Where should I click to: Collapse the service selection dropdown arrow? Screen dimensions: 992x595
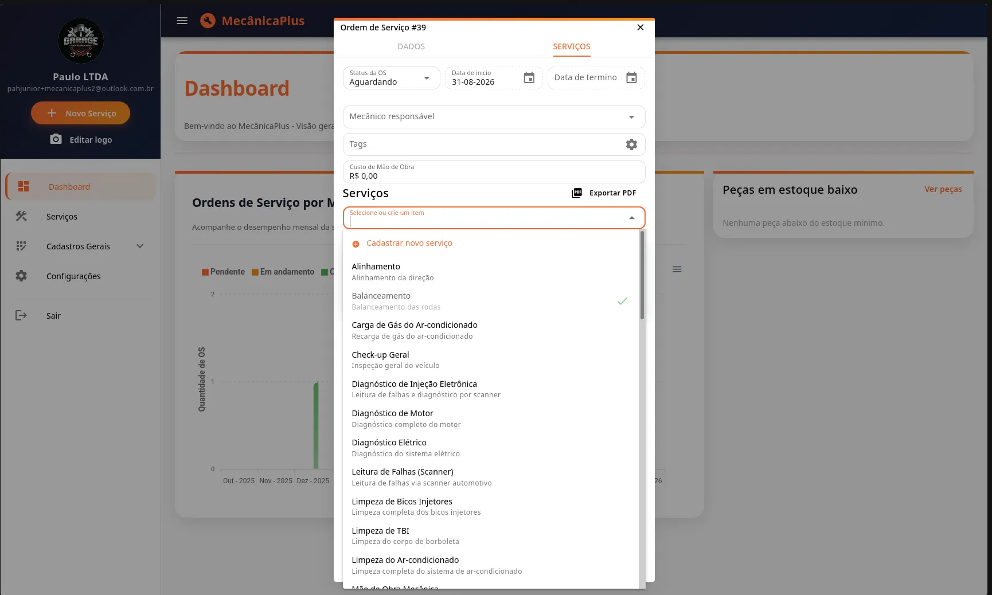632,218
